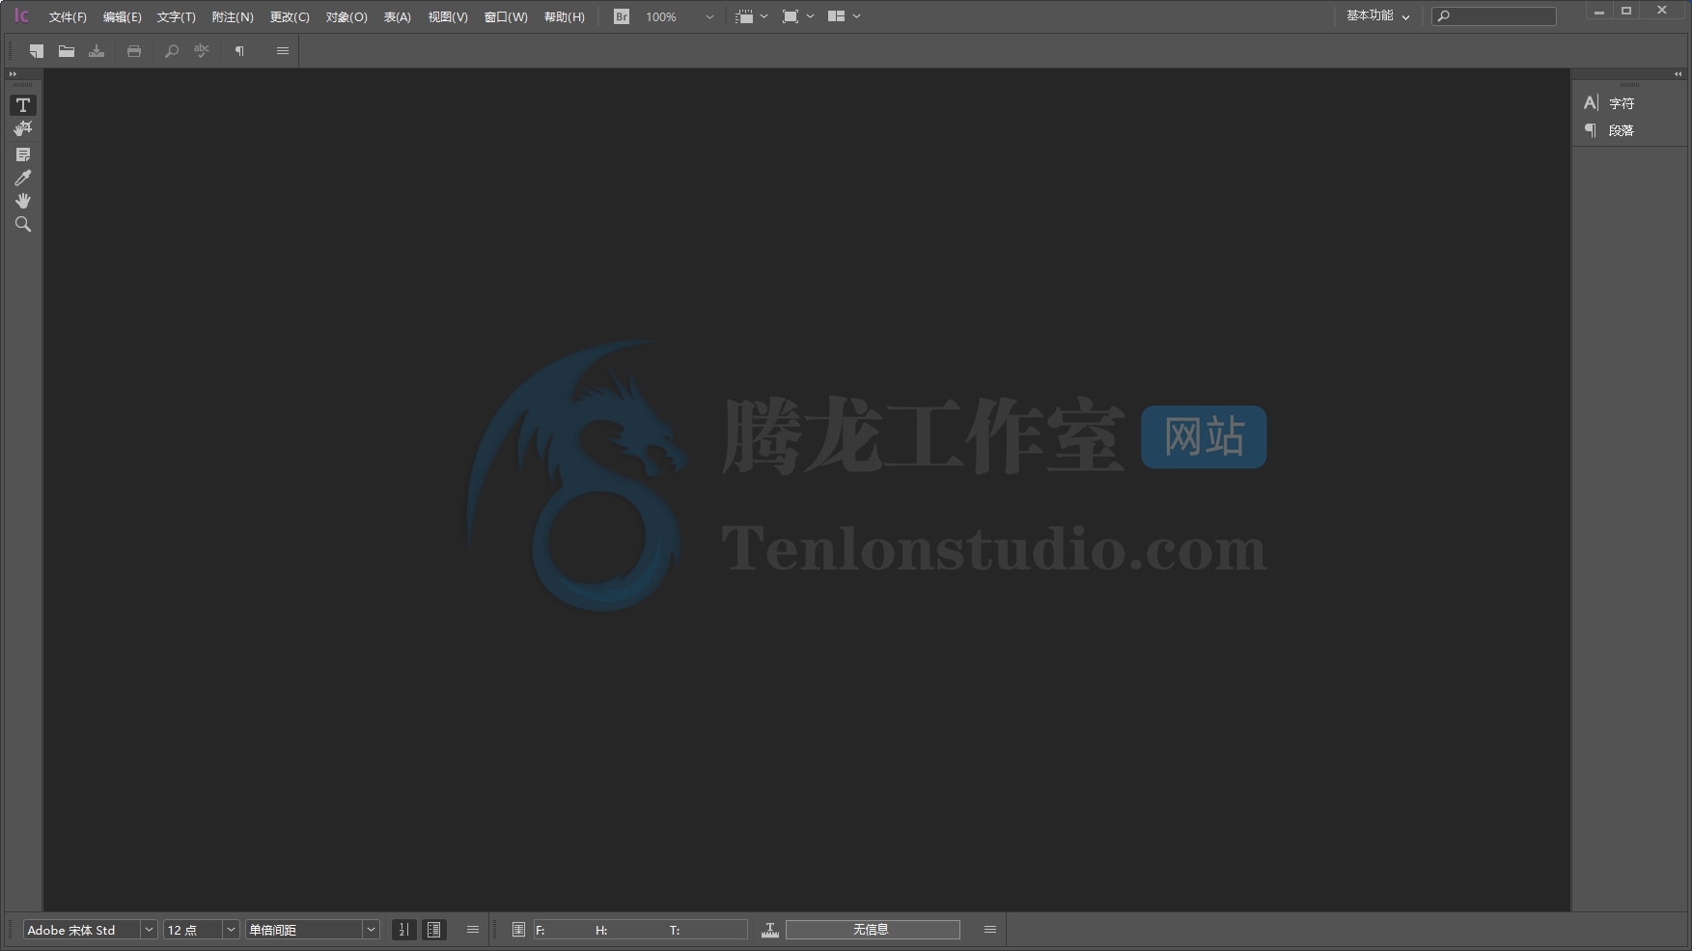Select the Zoom magnifier tool
1692x951 pixels.
23,224
